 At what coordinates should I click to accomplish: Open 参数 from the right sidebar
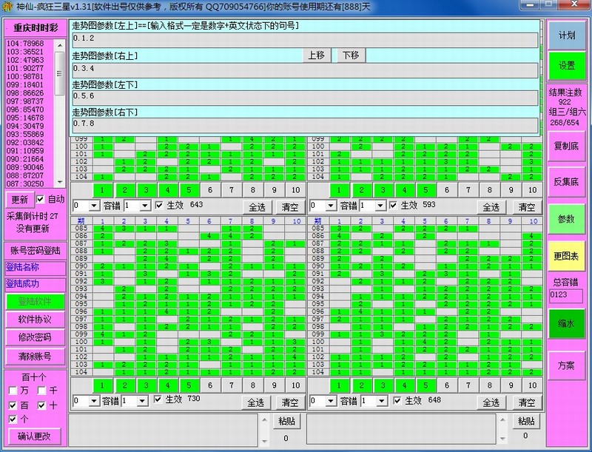tap(567, 219)
